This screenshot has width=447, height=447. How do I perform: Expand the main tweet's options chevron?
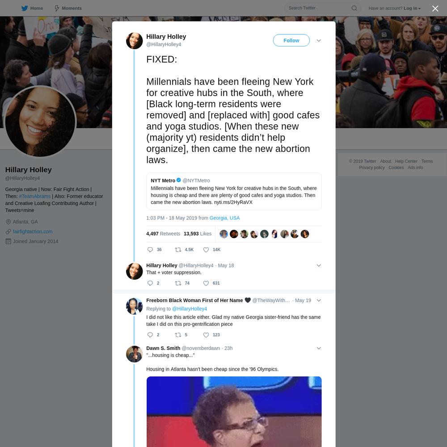tap(319, 41)
